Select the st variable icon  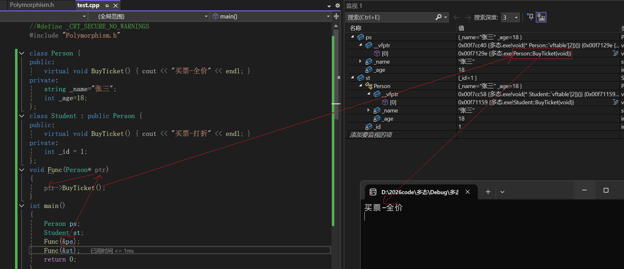click(361, 78)
